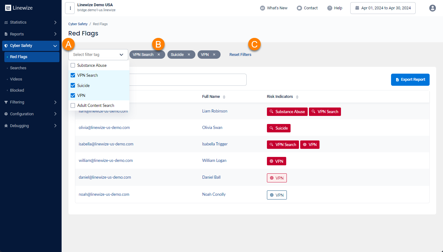Uncheck the VPN Search checkbox

tap(73, 76)
